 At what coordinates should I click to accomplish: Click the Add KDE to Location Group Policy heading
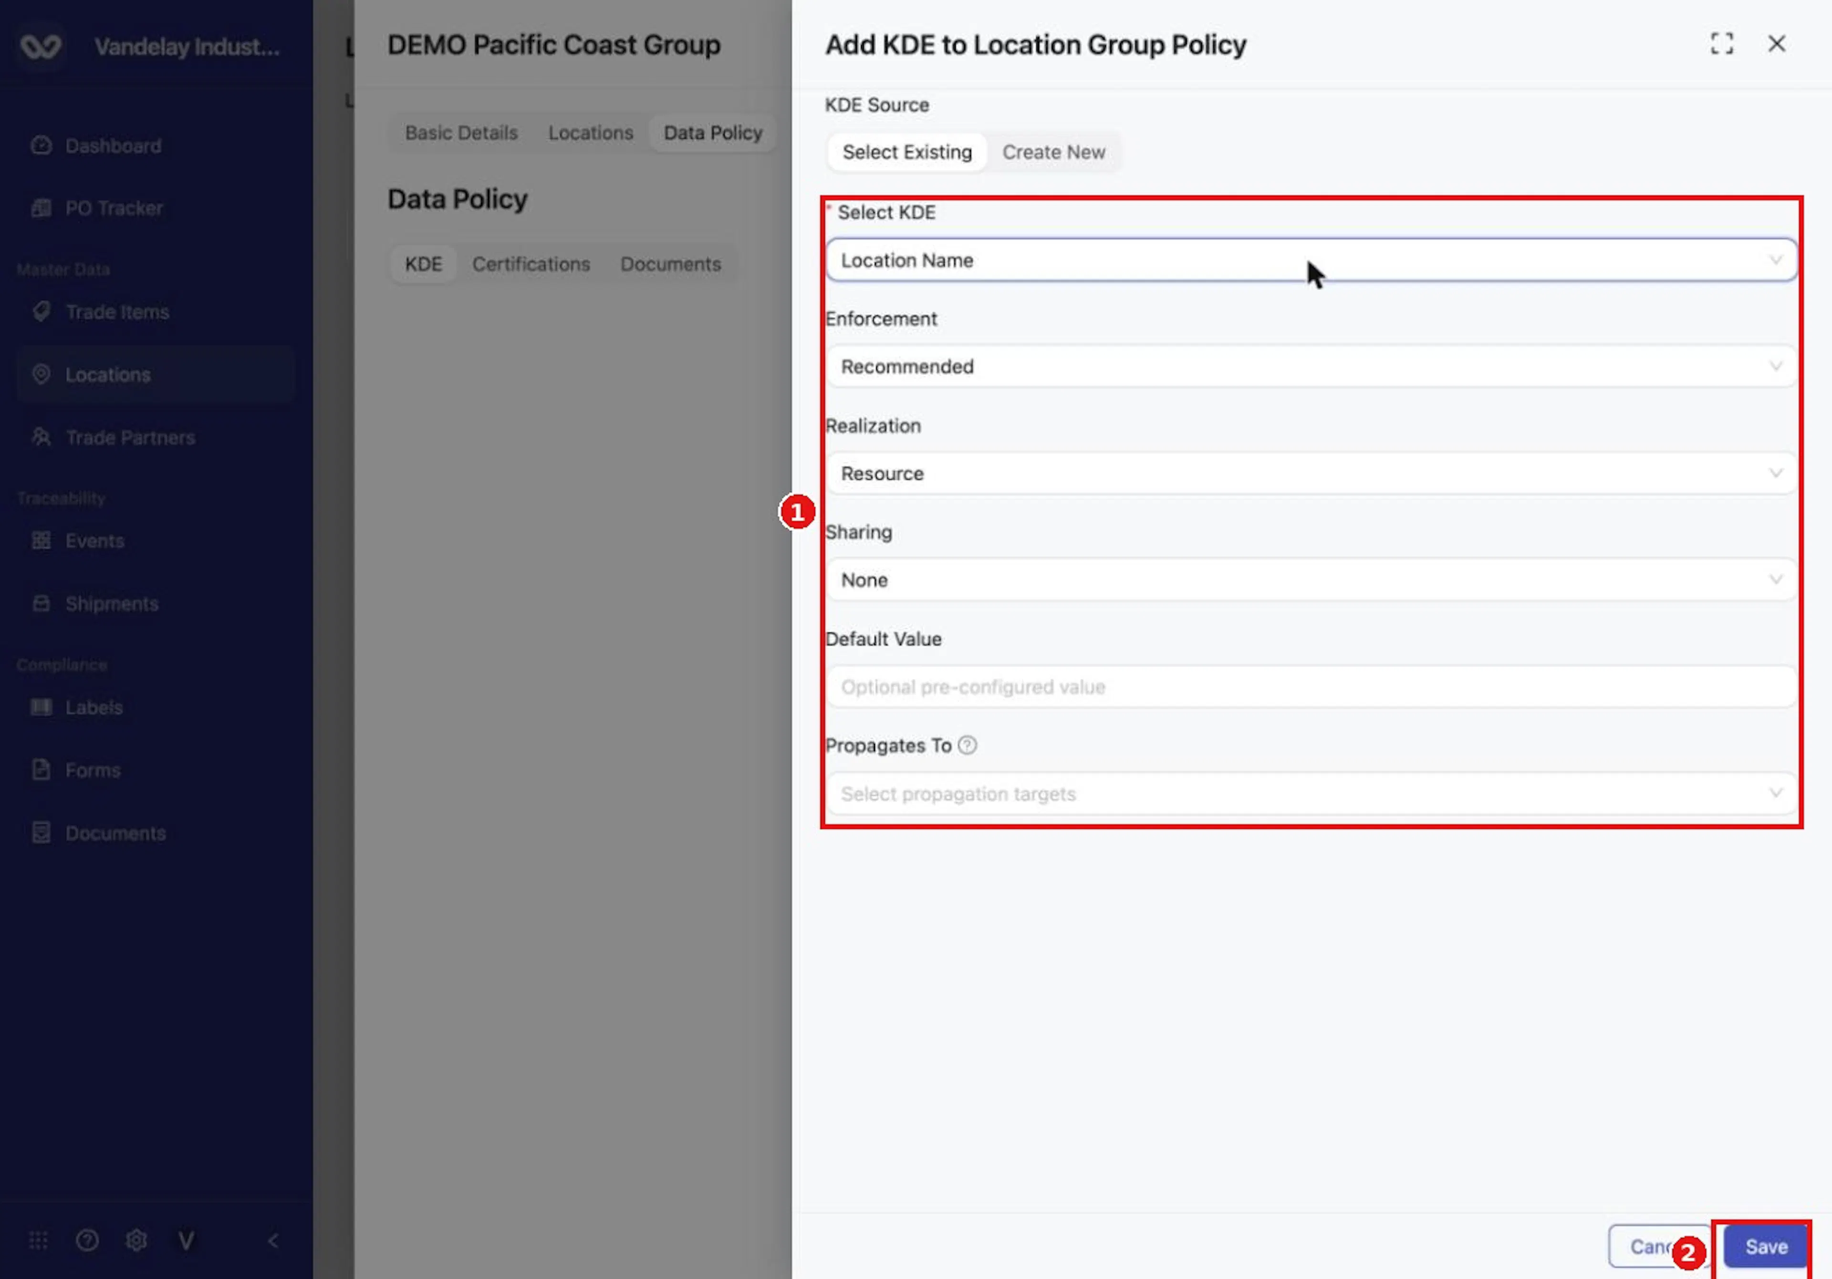tap(1036, 45)
